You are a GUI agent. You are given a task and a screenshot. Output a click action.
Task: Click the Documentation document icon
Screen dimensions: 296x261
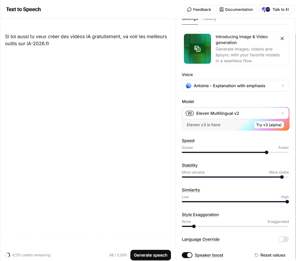tap(221, 9)
